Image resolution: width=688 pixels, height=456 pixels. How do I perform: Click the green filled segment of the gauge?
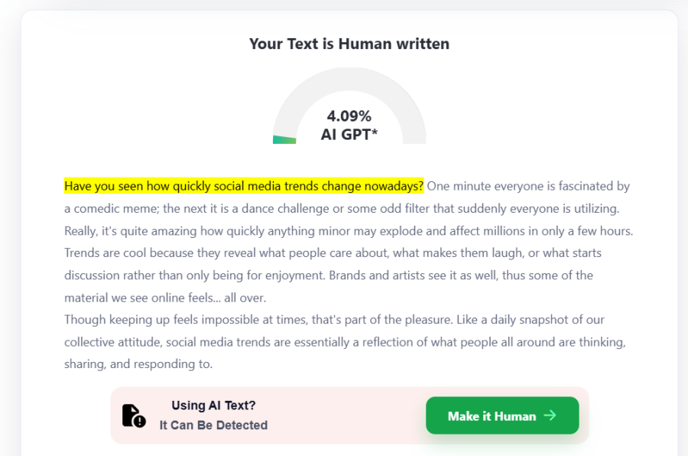284,139
